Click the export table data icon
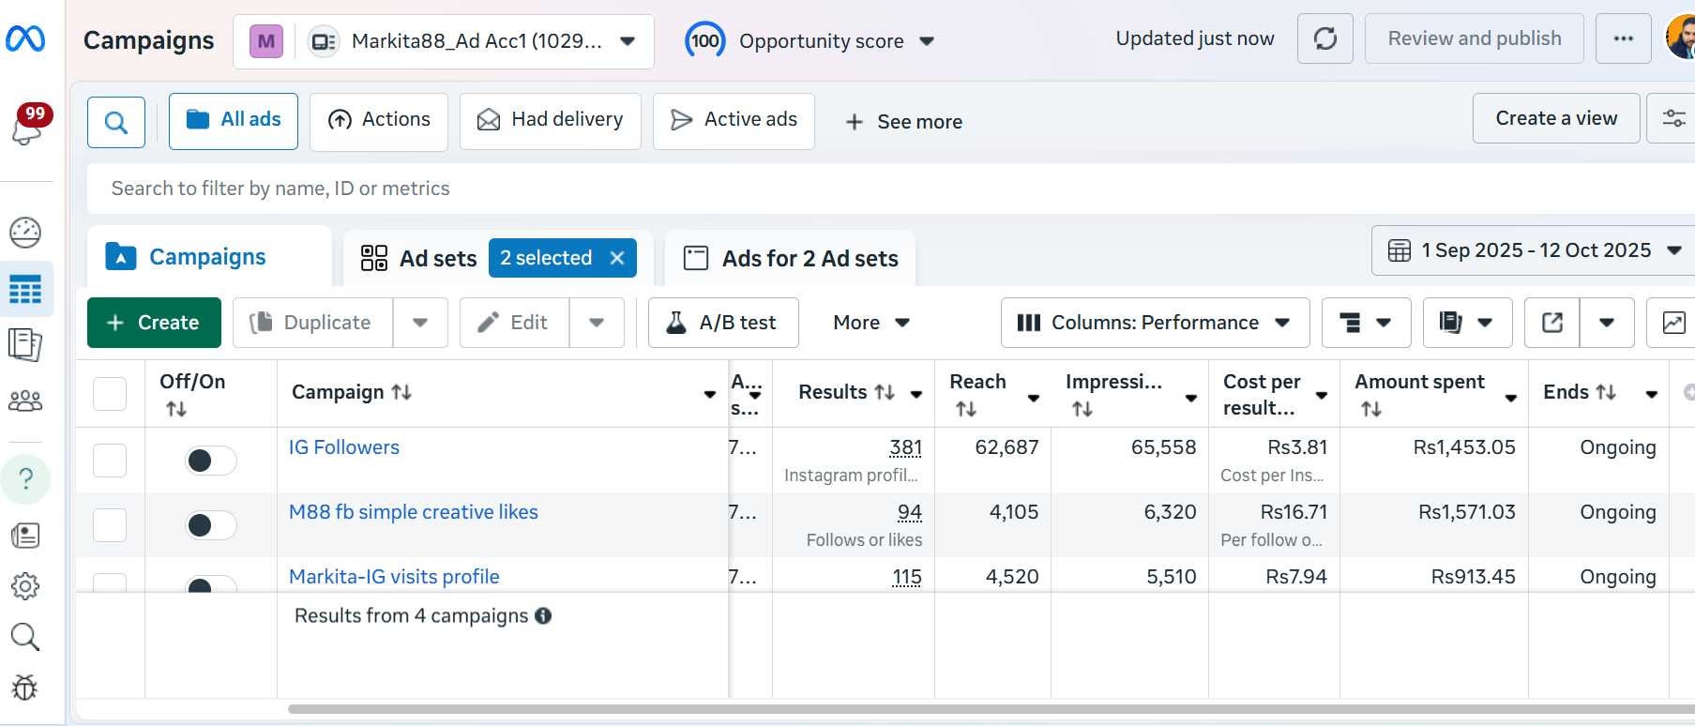 point(1552,323)
